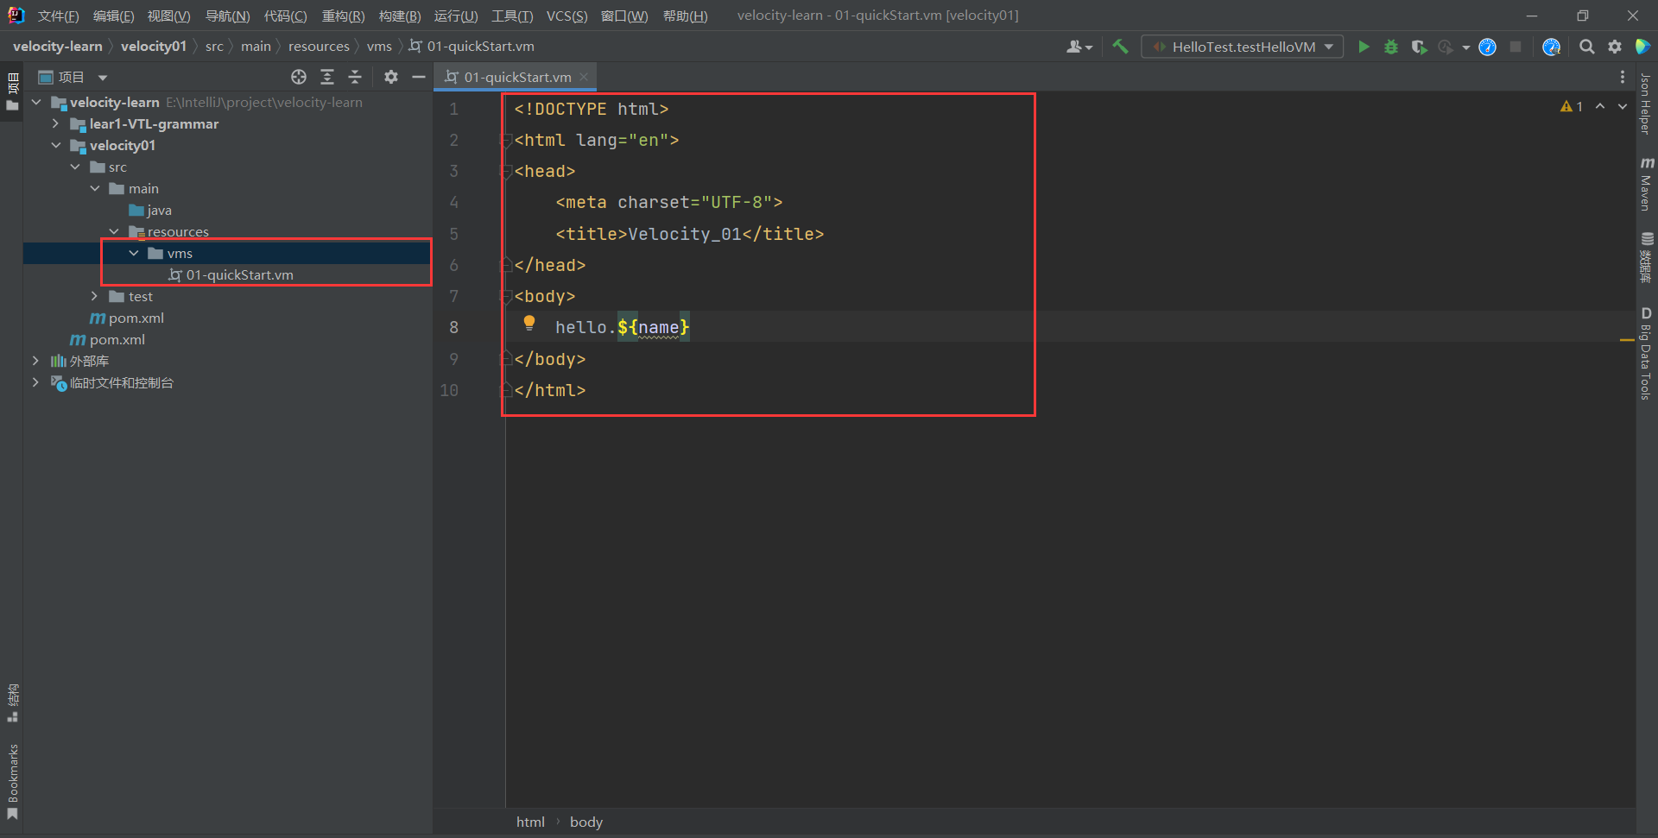
Task: Click the Build Project hammer icon
Action: click(1120, 47)
